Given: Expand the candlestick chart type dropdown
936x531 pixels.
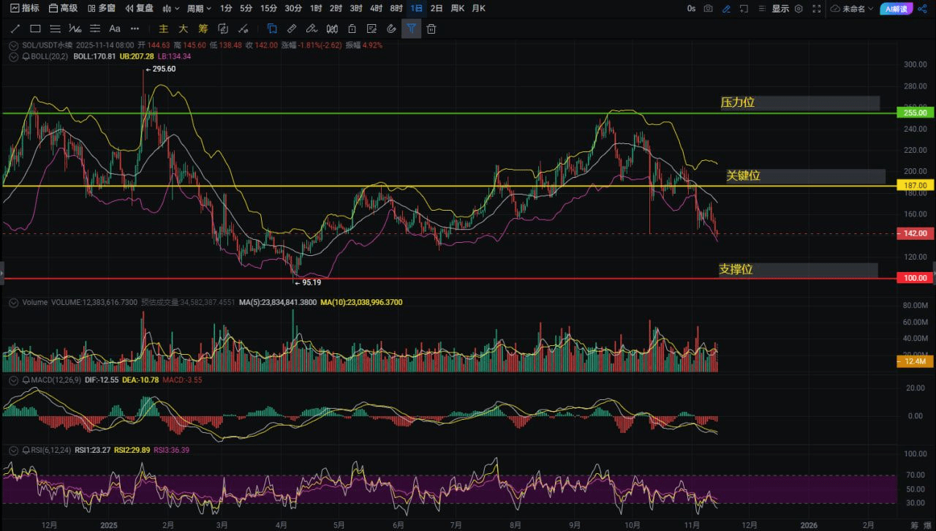Looking at the screenshot, I should coord(171,9).
